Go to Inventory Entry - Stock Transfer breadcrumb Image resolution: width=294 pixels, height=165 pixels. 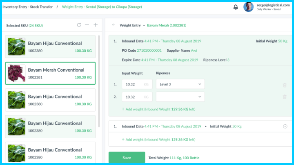28,7
